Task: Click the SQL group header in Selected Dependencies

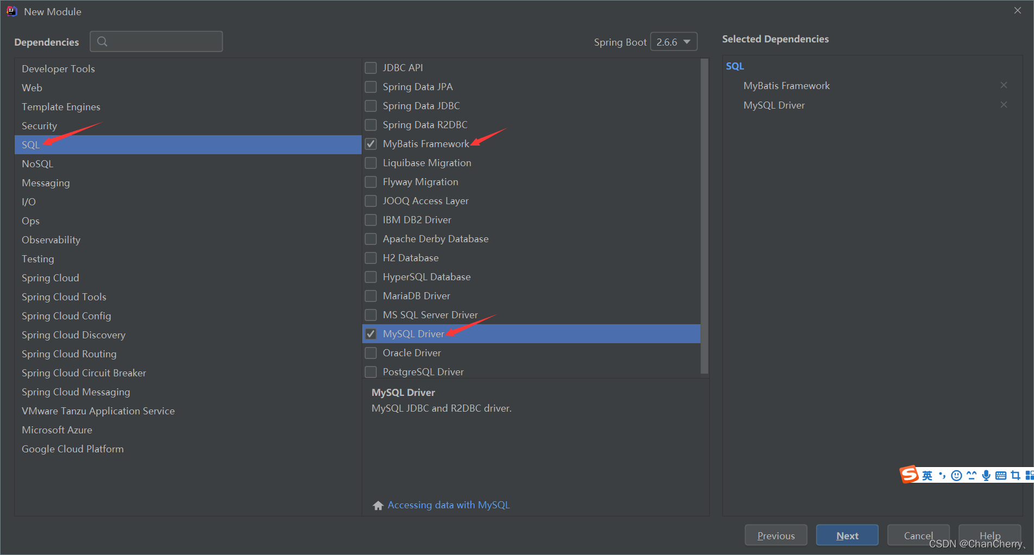Action: [x=735, y=66]
